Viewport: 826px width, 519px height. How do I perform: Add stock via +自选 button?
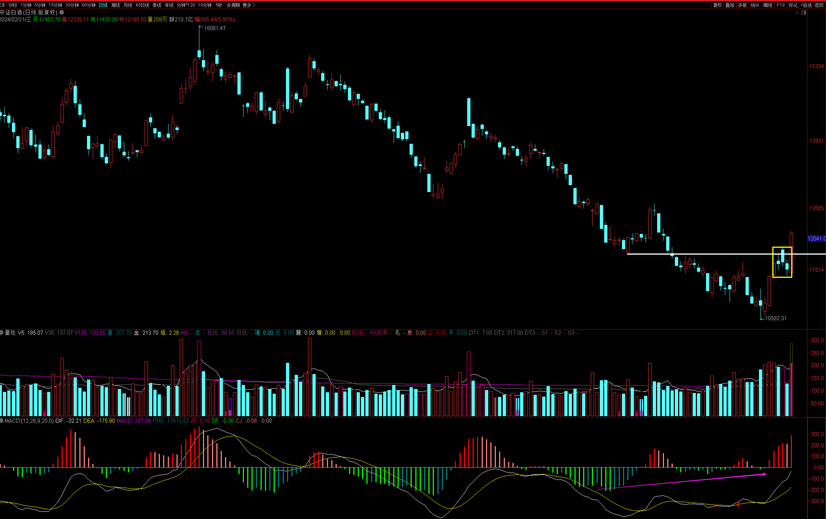click(806, 5)
